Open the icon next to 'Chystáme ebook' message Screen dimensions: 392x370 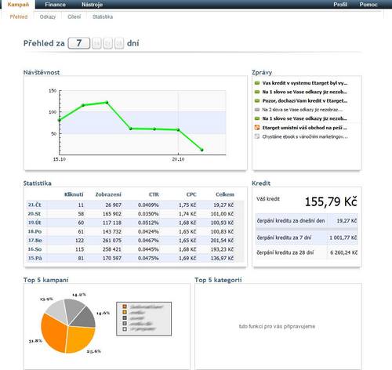[x=257, y=136]
